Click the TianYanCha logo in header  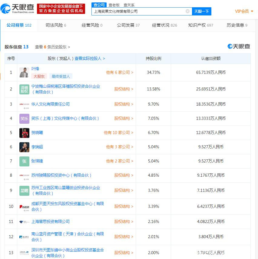17,8
